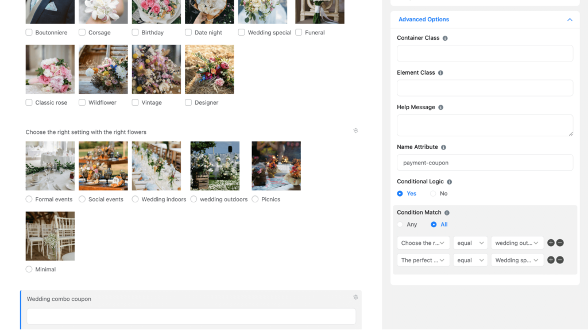This screenshot has width=588, height=330.
Task: Click the conditional icon on Wedding combo coupon
Action: pos(355,297)
